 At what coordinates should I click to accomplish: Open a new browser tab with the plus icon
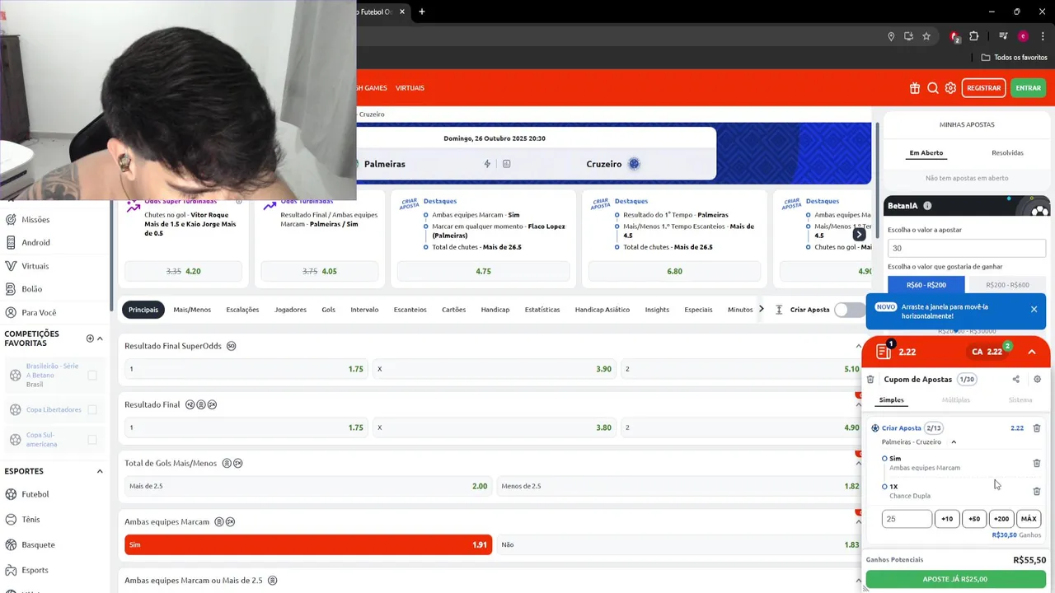coord(422,12)
